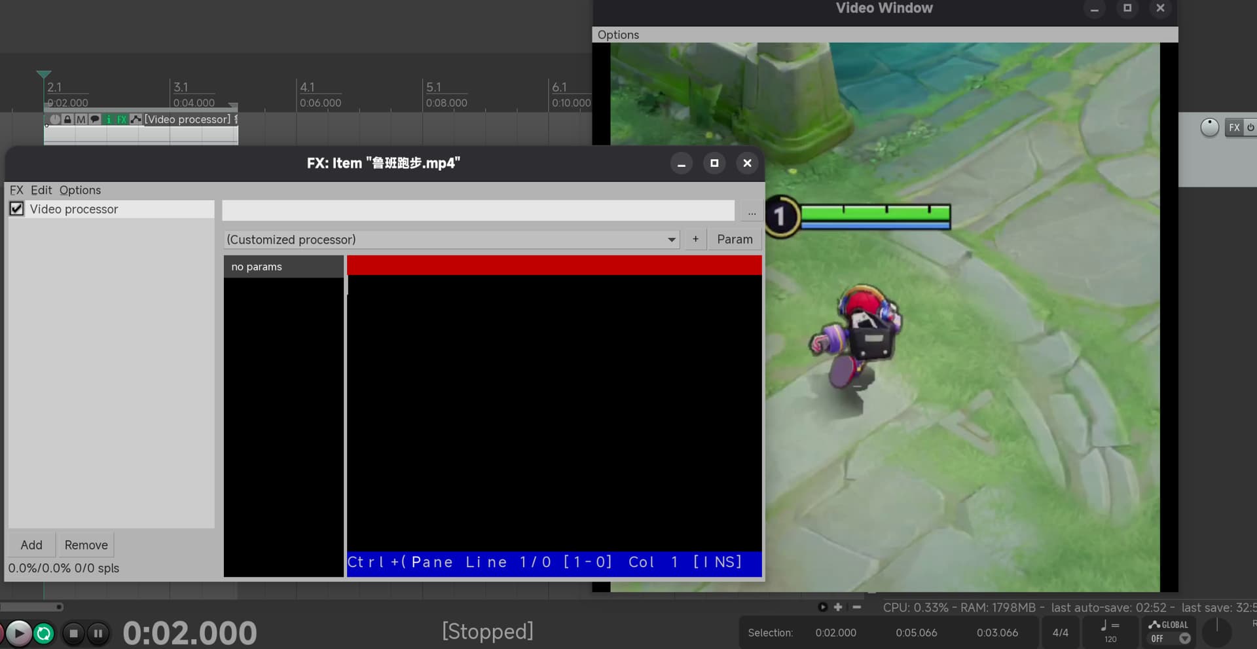Maximize the FX Item window
The height and width of the screenshot is (649, 1257).
point(714,163)
